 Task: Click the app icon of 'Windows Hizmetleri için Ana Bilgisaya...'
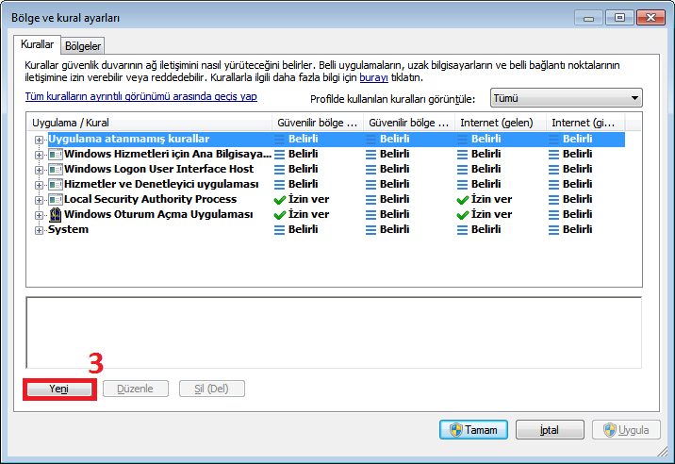(x=55, y=155)
